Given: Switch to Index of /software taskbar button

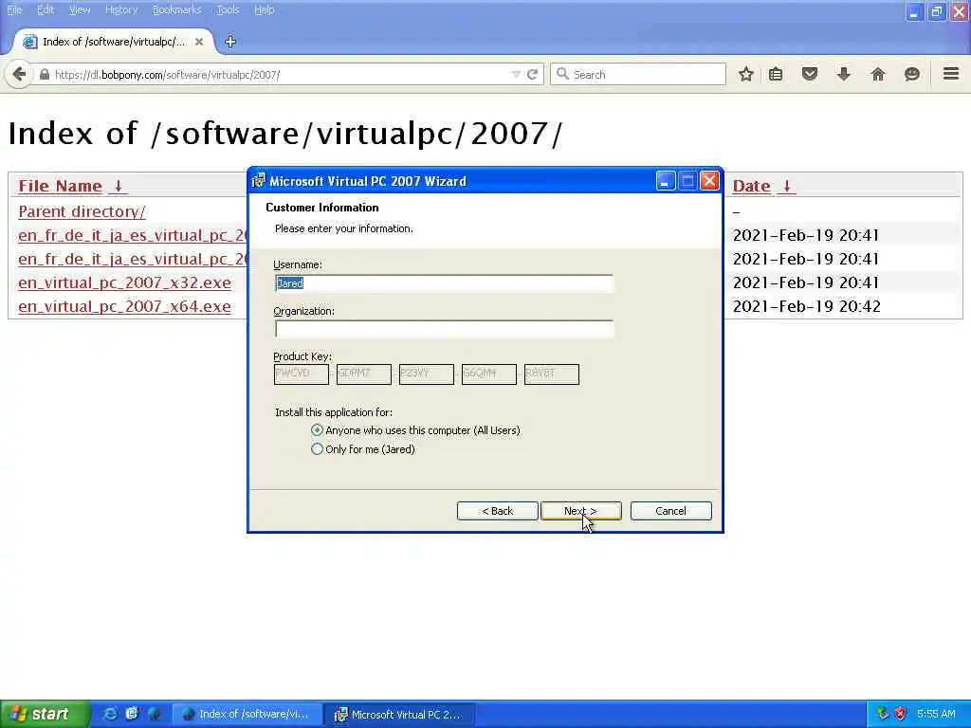Looking at the screenshot, I should 247,714.
